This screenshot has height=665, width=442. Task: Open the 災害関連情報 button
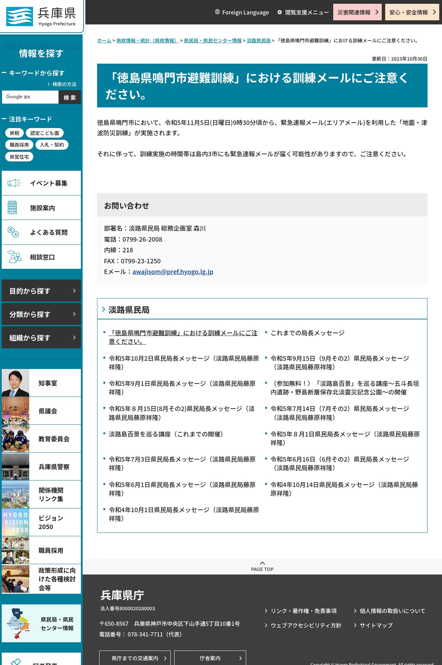point(357,12)
